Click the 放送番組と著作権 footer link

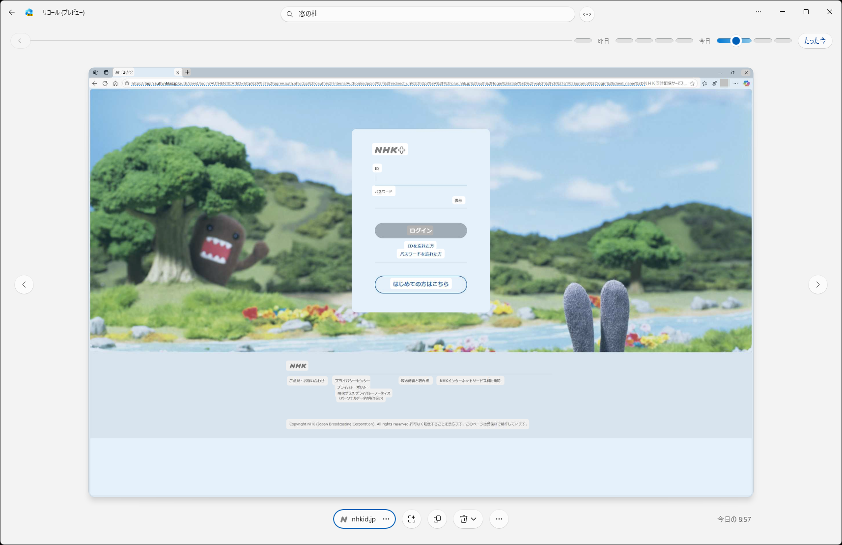click(415, 381)
